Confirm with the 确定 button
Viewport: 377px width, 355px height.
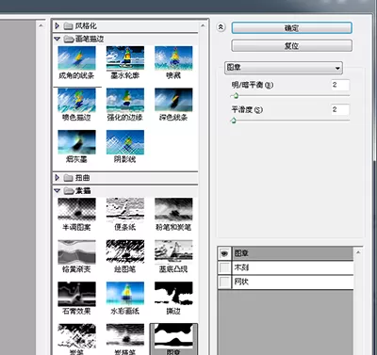point(291,28)
